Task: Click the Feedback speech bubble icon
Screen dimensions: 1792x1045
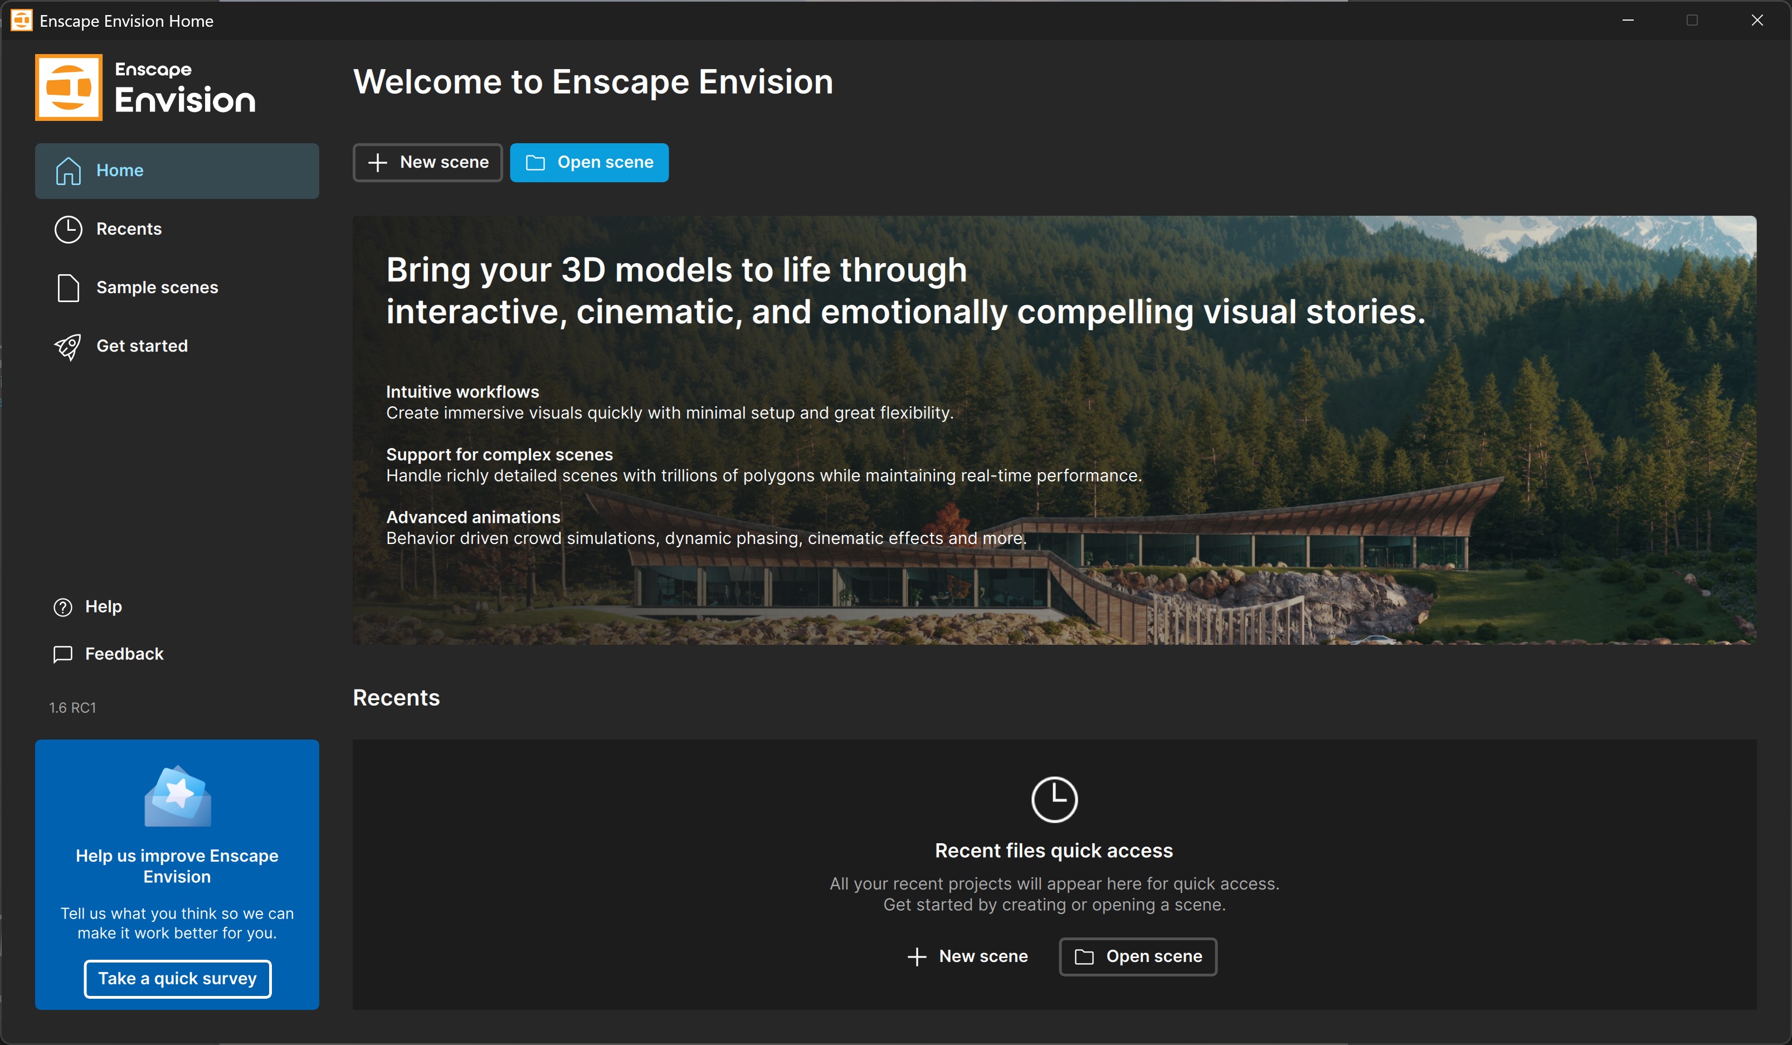Action: tap(64, 654)
